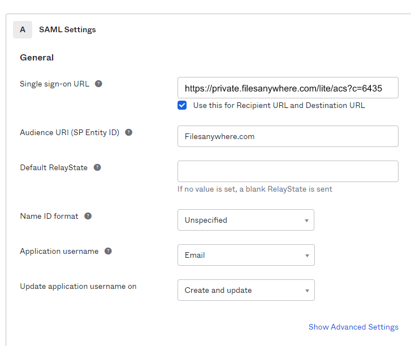Click arrow of Create and update dropdown
The width and height of the screenshot is (411, 346).
307,291
